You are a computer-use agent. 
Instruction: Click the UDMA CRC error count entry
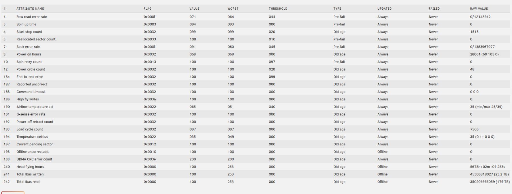coord(34,159)
